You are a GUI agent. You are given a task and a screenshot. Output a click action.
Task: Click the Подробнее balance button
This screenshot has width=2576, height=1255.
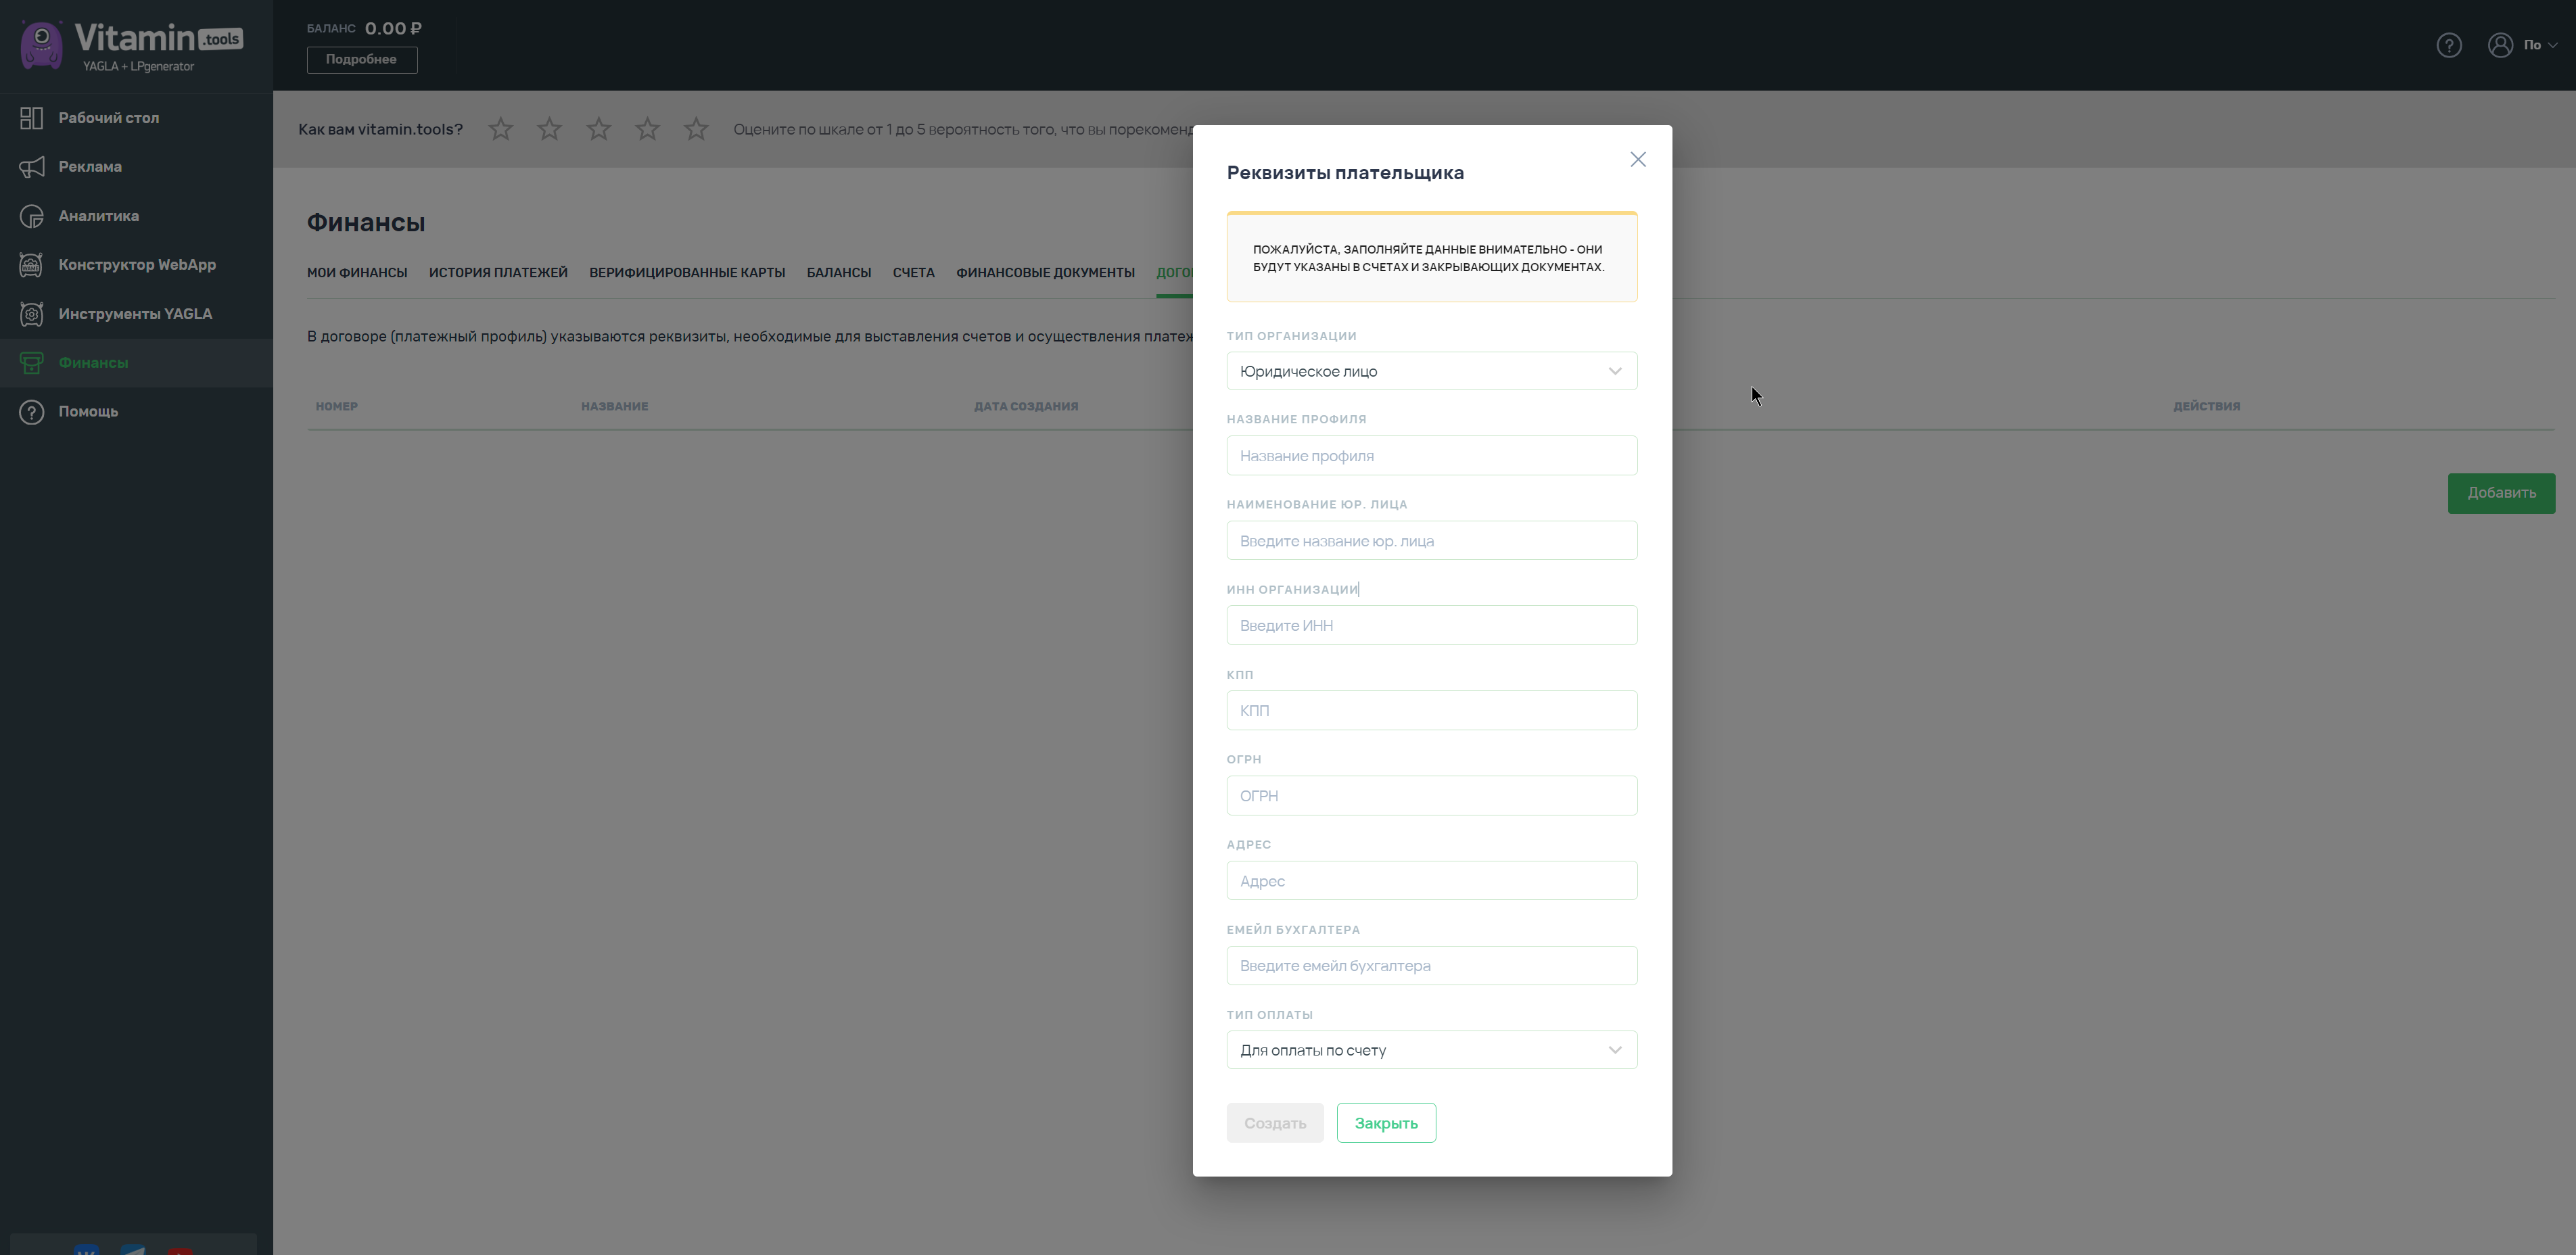(362, 60)
